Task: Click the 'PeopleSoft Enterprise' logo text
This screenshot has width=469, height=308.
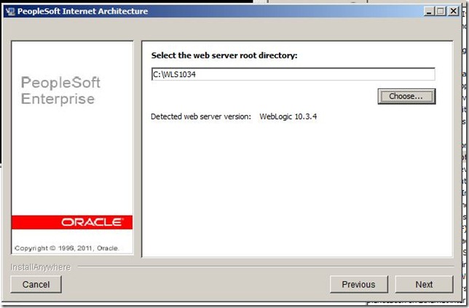Action: pos(60,90)
